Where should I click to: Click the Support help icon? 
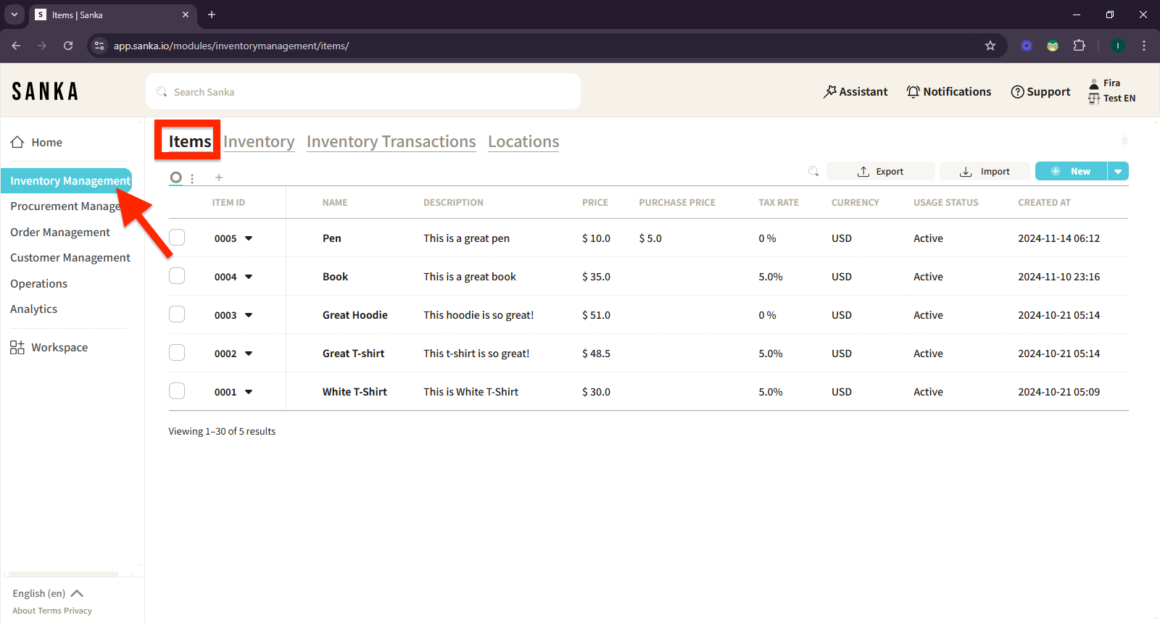pos(1017,91)
